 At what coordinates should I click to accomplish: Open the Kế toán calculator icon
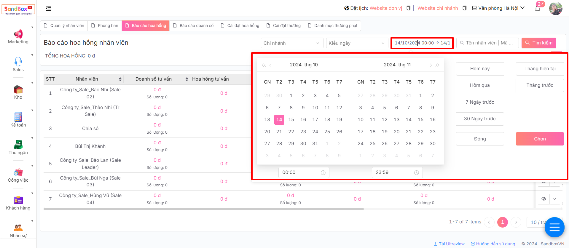pos(18,117)
